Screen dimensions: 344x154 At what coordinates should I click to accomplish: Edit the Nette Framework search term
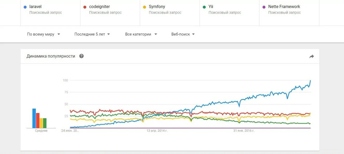coord(284,7)
